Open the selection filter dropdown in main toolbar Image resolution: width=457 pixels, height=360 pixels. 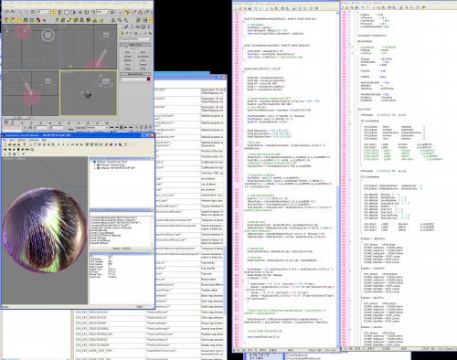[44, 12]
